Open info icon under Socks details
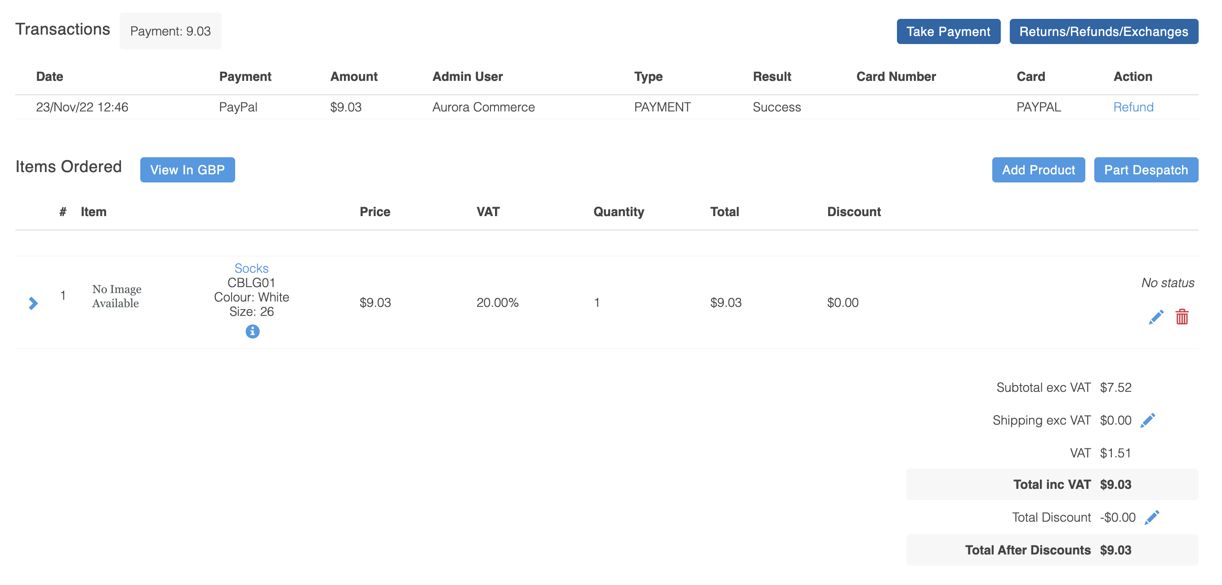 [252, 332]
